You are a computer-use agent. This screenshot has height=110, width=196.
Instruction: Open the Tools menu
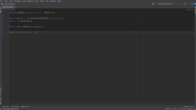click(42, 1)
